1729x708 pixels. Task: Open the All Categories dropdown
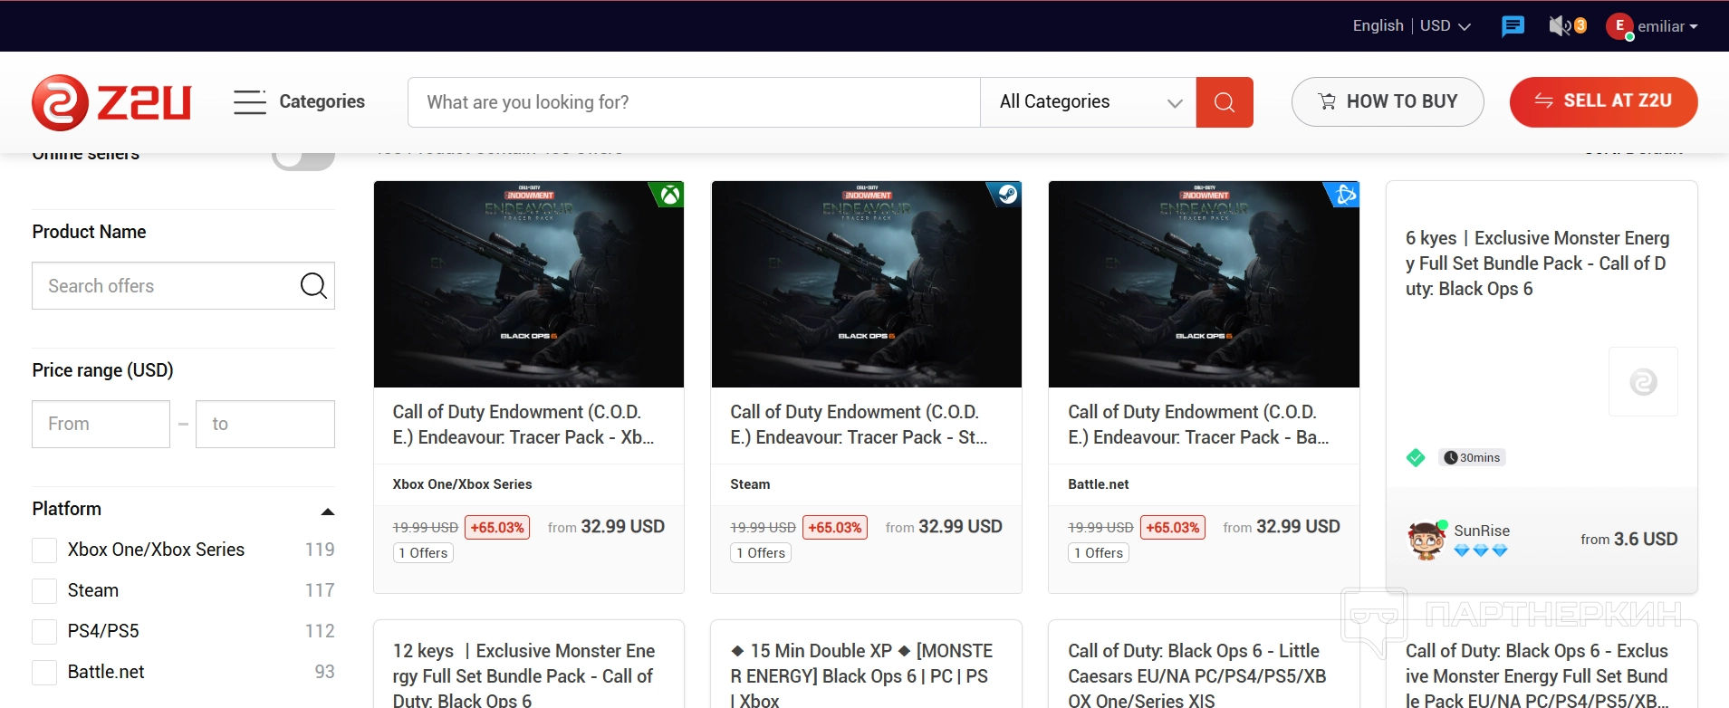1089,102
